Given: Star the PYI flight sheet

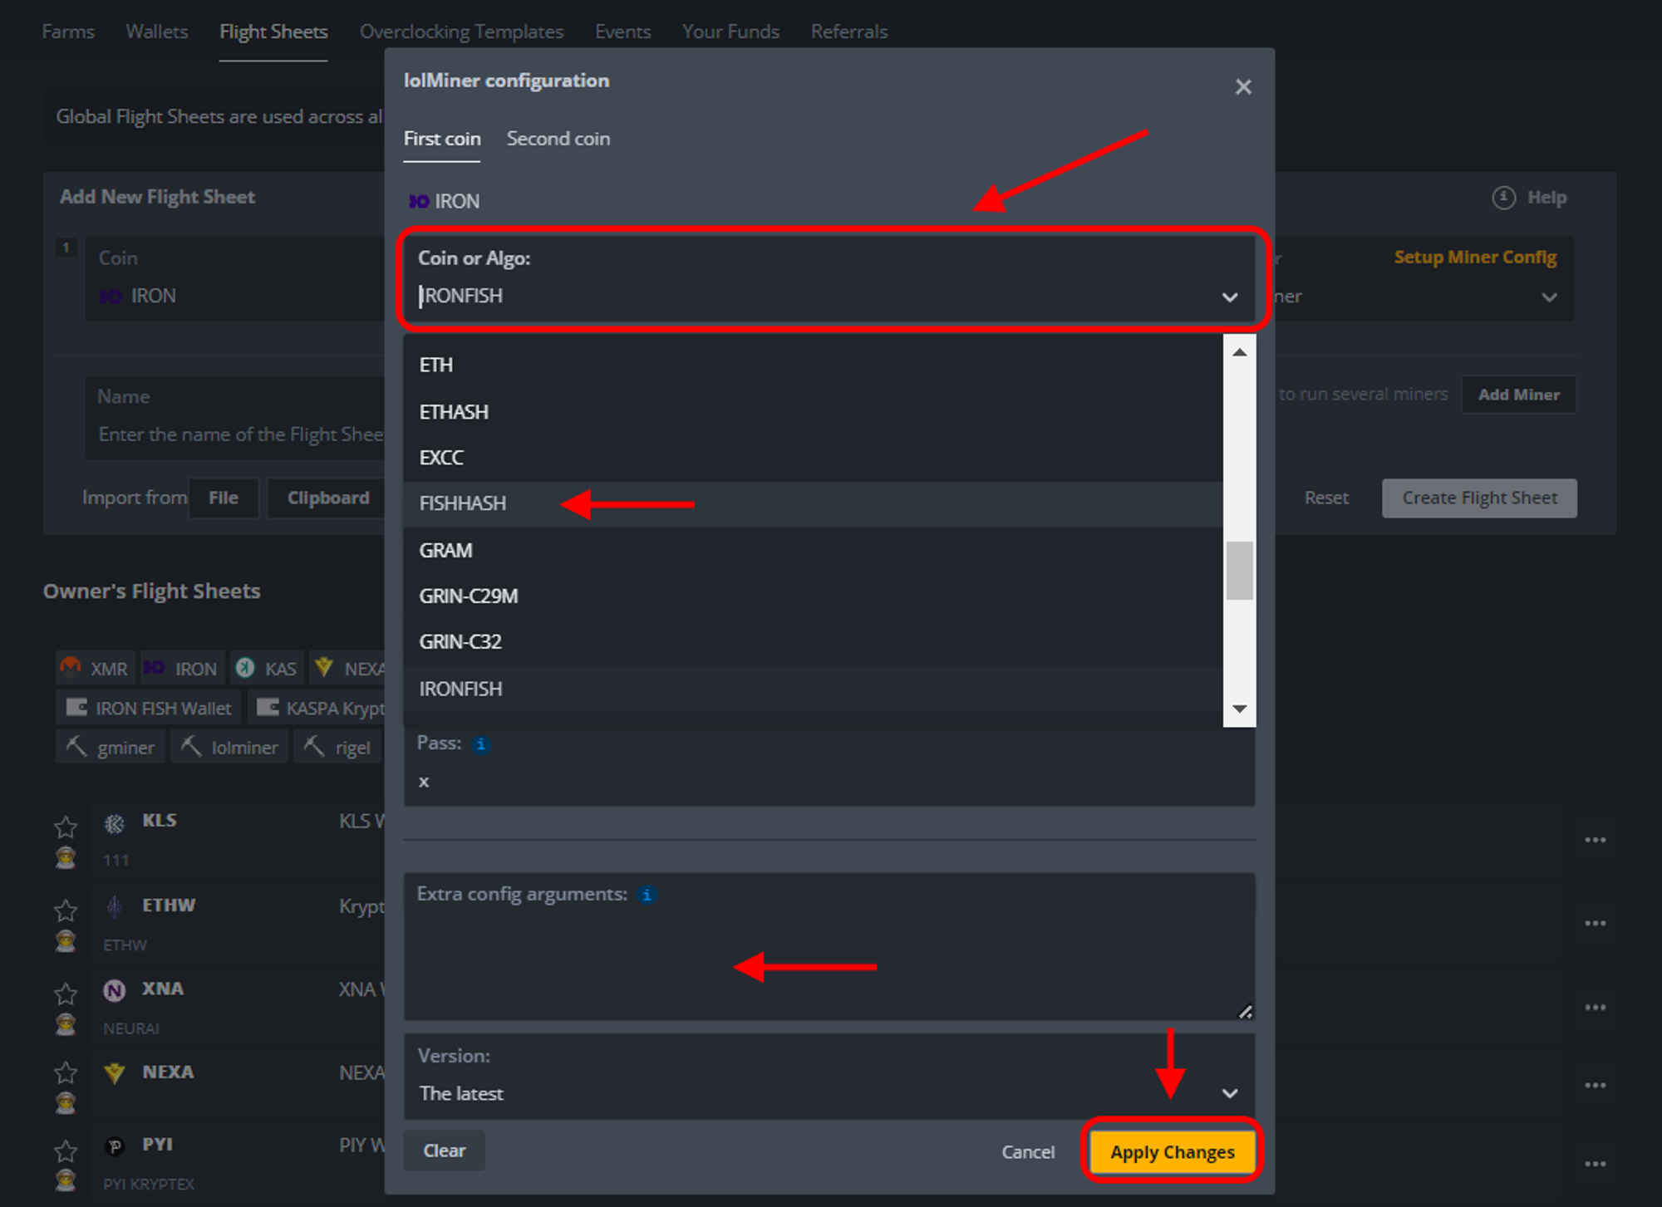Looking at the screenshot, I should click(x=66, y=1151).
